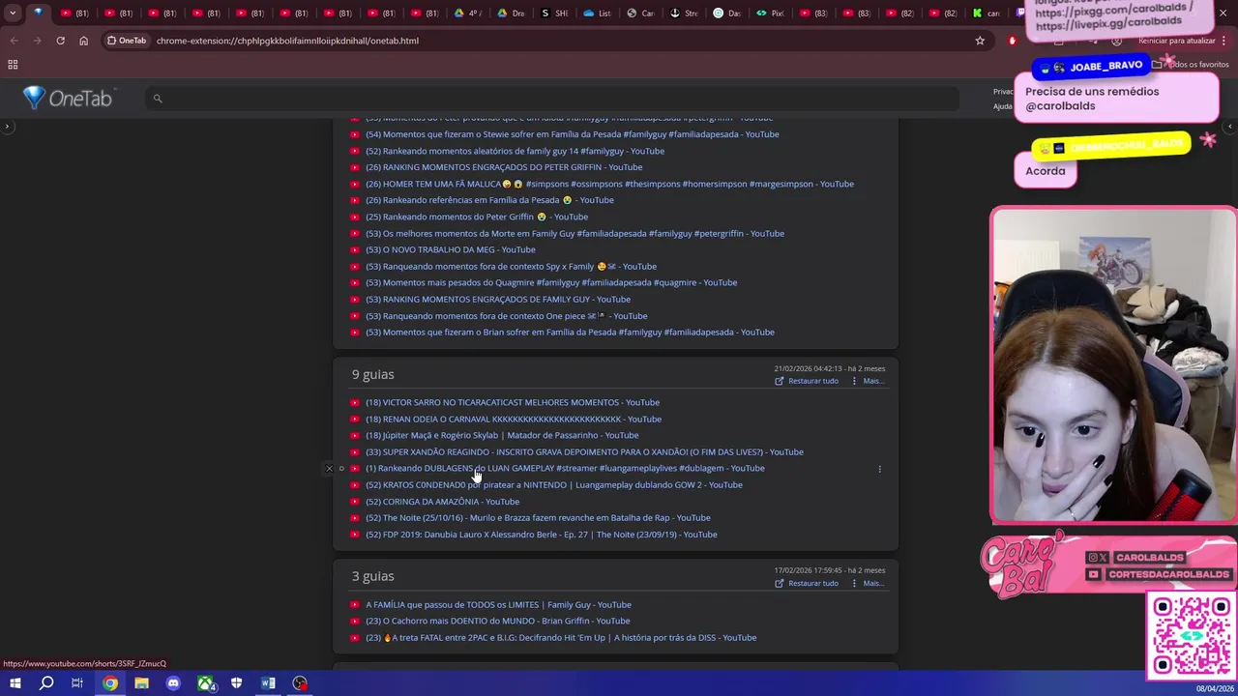Expand the left side panel chevron

pos(7,127)
